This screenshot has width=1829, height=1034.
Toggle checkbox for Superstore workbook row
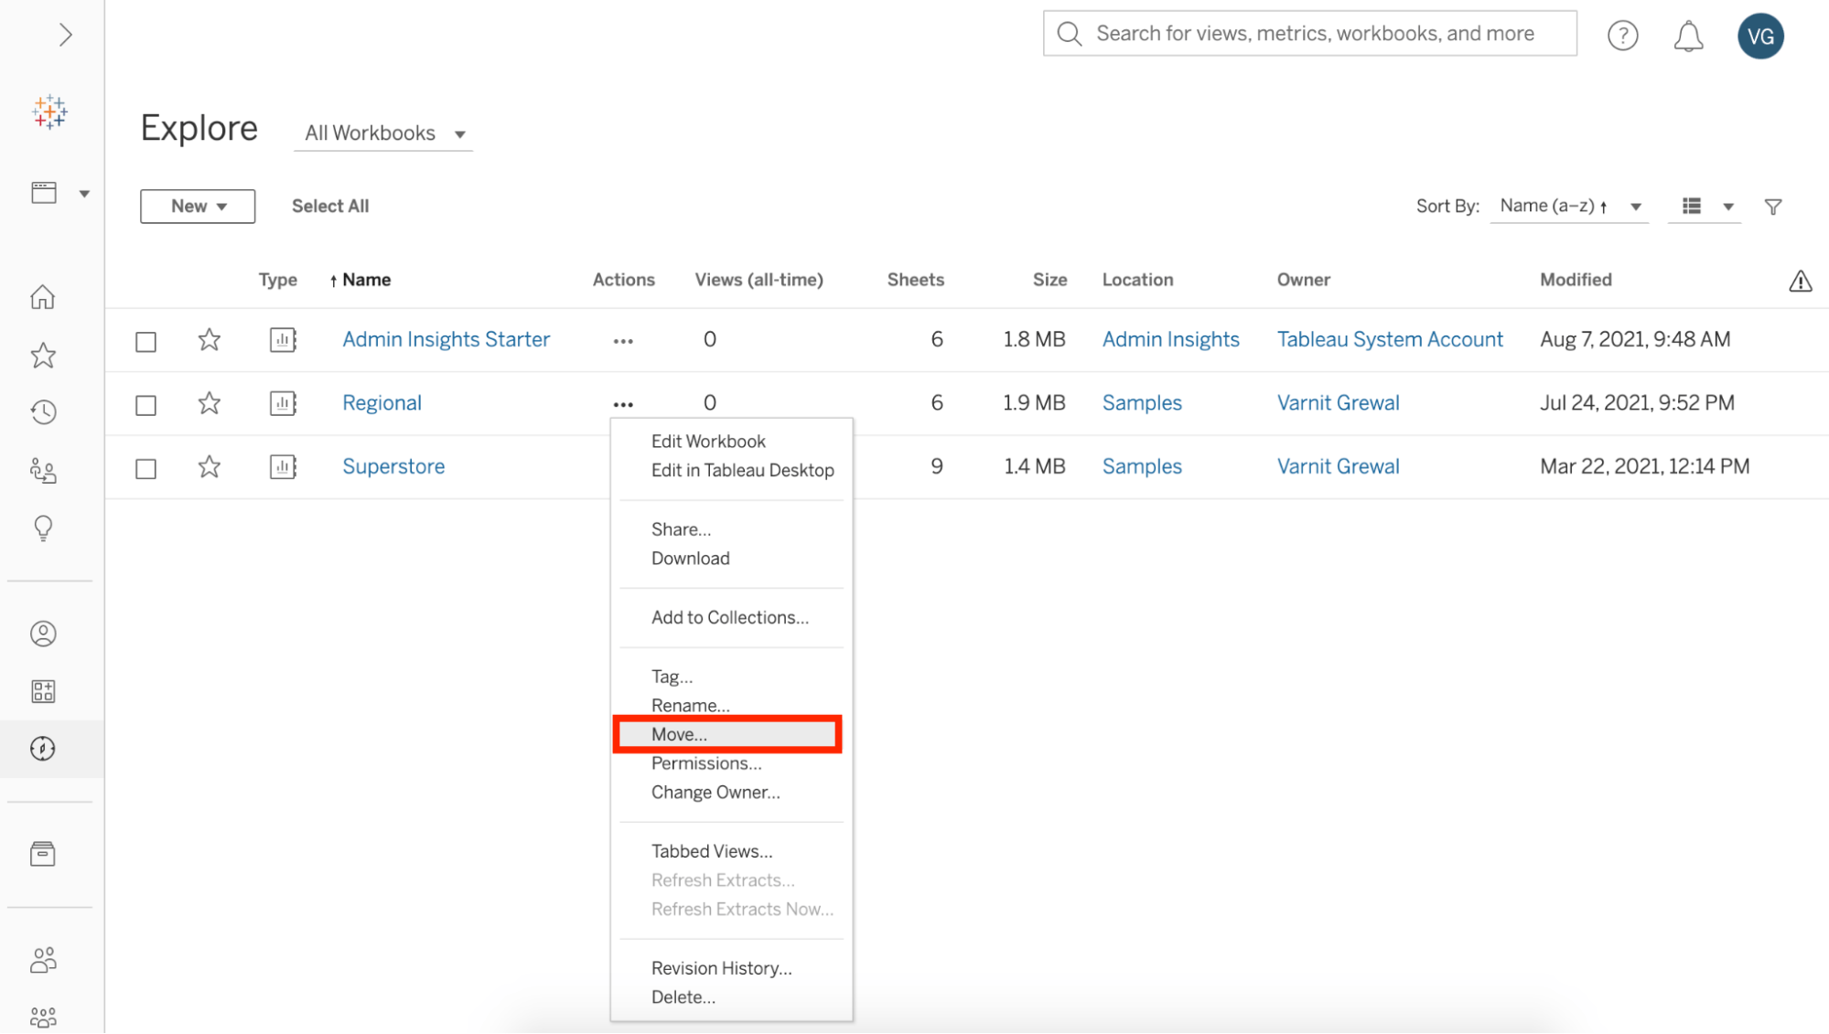pos(145,467)
